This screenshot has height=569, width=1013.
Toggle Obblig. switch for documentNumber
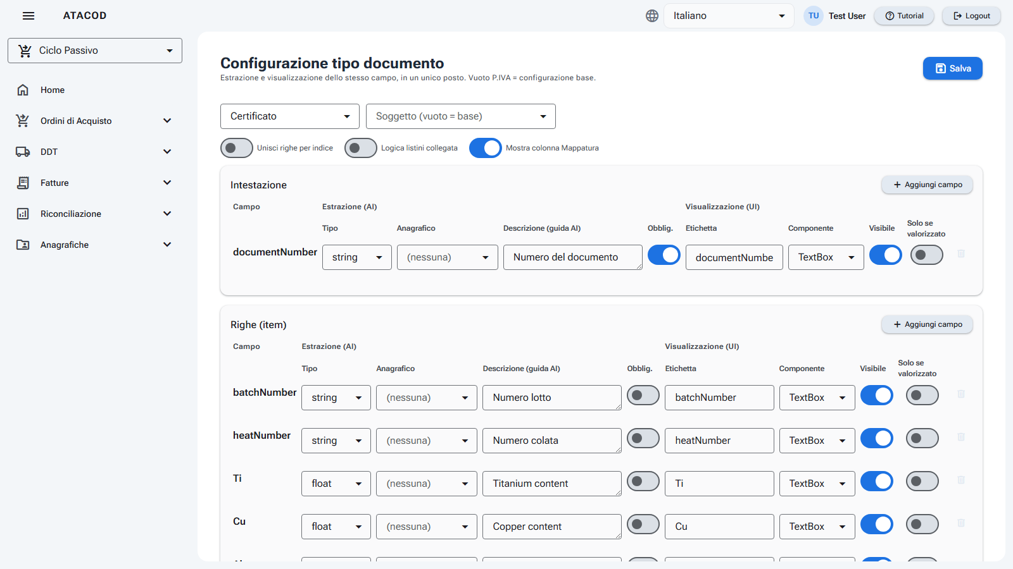click(x=664, y=255)
